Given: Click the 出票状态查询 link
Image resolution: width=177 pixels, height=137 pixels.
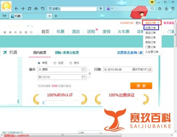Looking at the screenshot, I should (127, 53).
